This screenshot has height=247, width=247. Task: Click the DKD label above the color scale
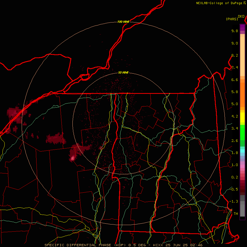coord(241,16)
